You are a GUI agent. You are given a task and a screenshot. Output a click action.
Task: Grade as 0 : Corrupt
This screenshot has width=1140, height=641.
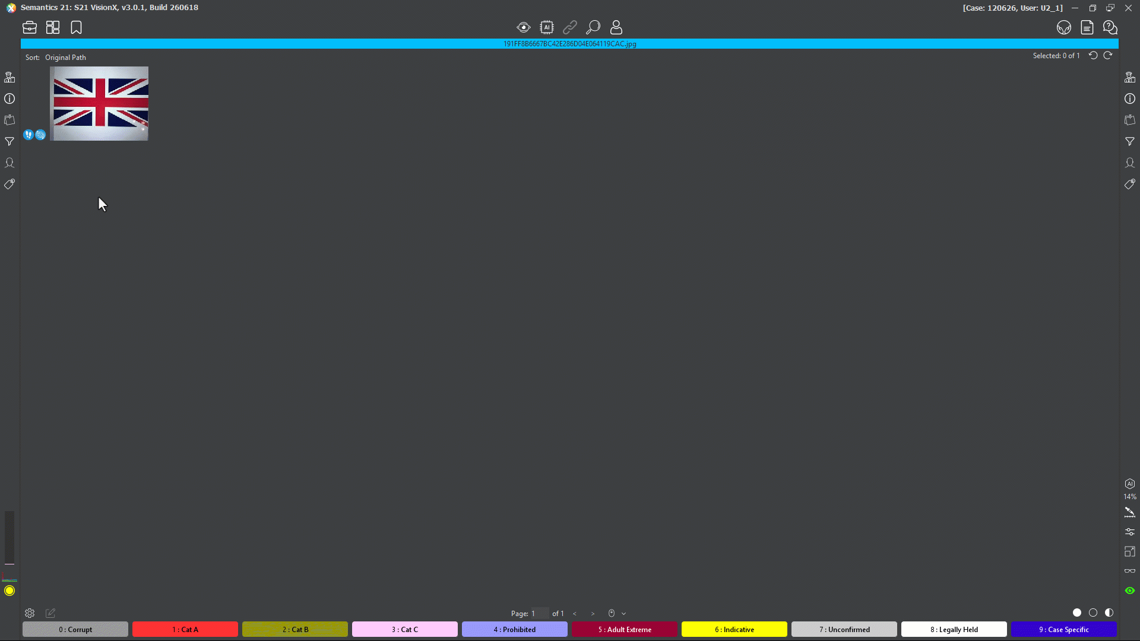[75, 629]
